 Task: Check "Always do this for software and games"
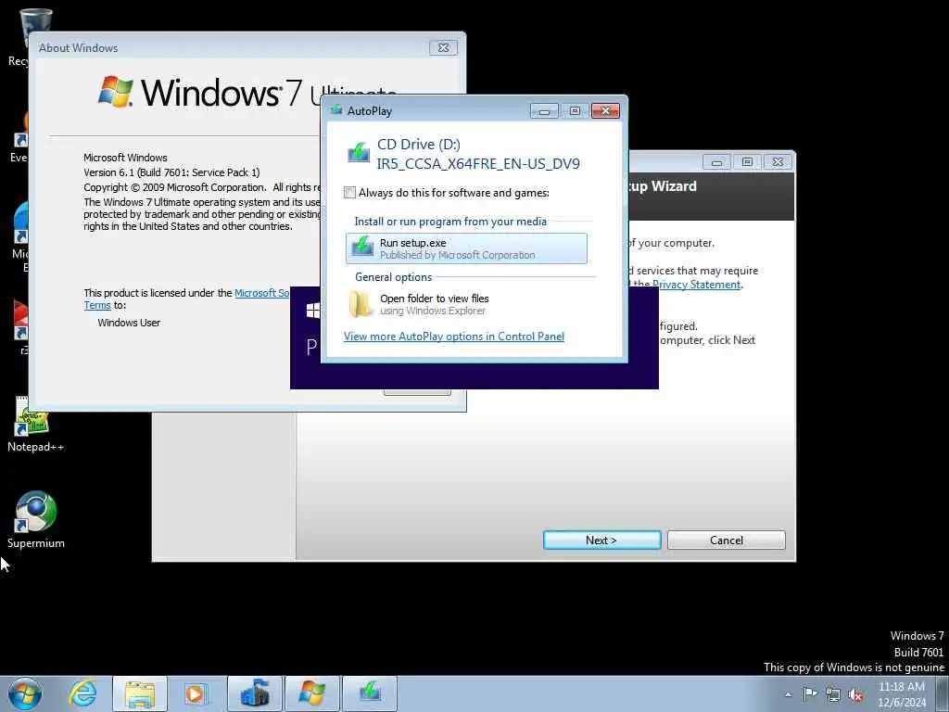click(x=349, y=193)
